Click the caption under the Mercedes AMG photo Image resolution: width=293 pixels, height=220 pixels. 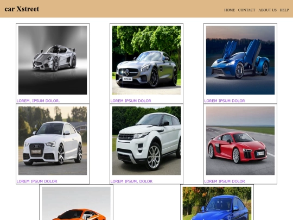(x=131, y=101)
